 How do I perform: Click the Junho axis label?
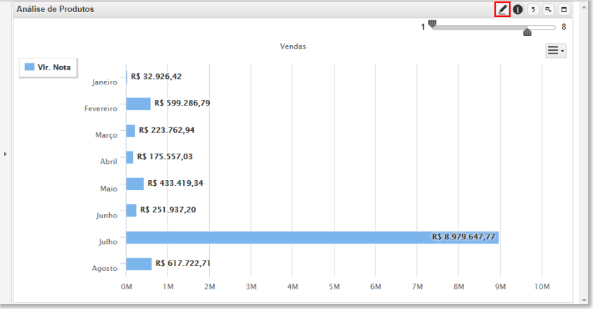tap(106, 215)
